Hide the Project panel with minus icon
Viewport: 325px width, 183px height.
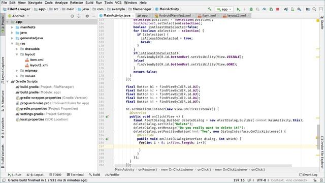tap(93, 16)
